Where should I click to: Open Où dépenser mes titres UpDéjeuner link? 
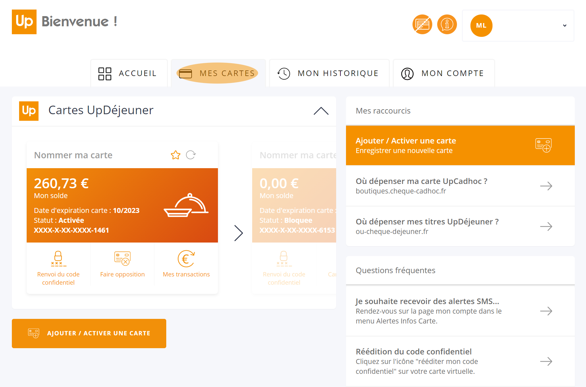click(x=460, y=226)
